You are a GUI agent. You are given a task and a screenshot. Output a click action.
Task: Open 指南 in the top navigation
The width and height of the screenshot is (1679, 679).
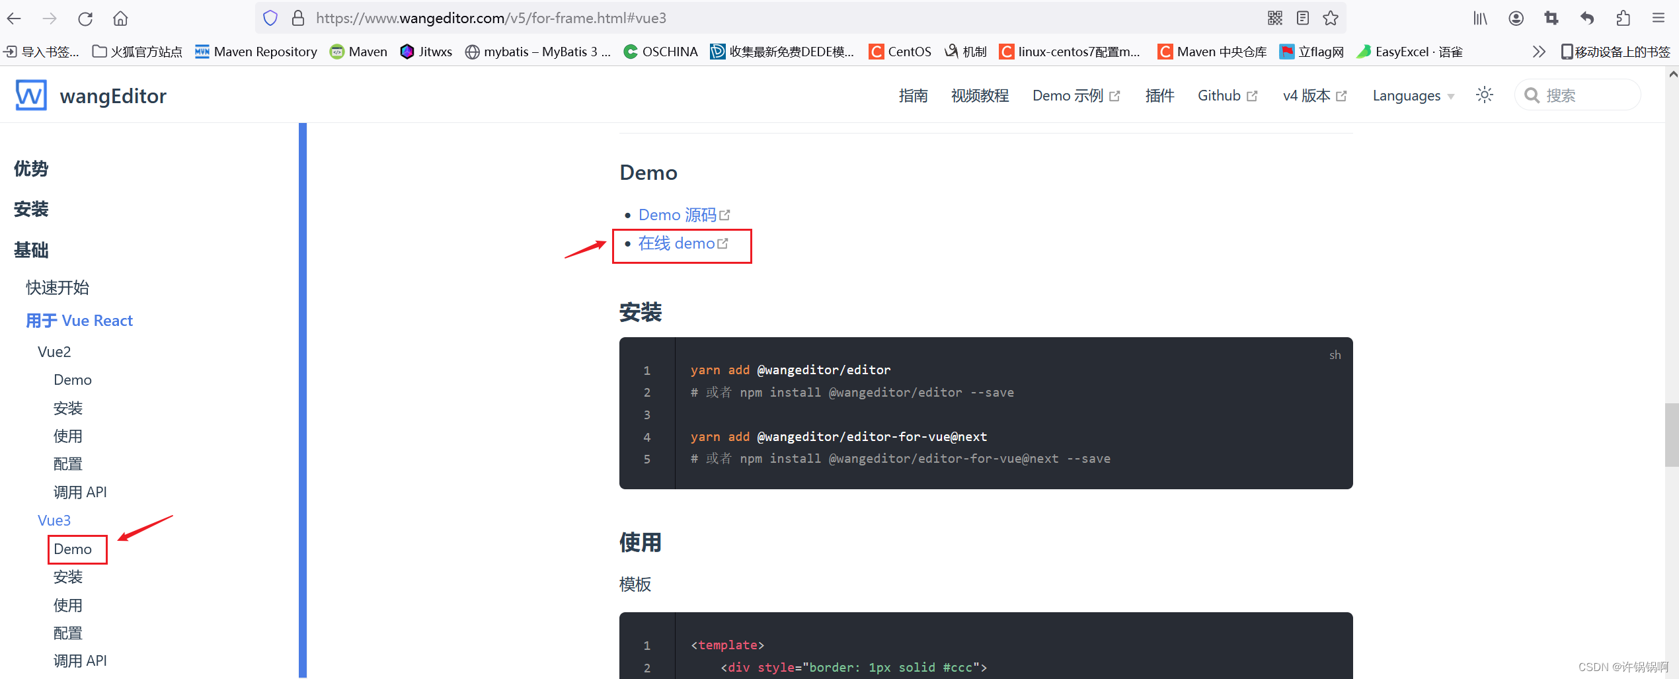click(914, 96)
